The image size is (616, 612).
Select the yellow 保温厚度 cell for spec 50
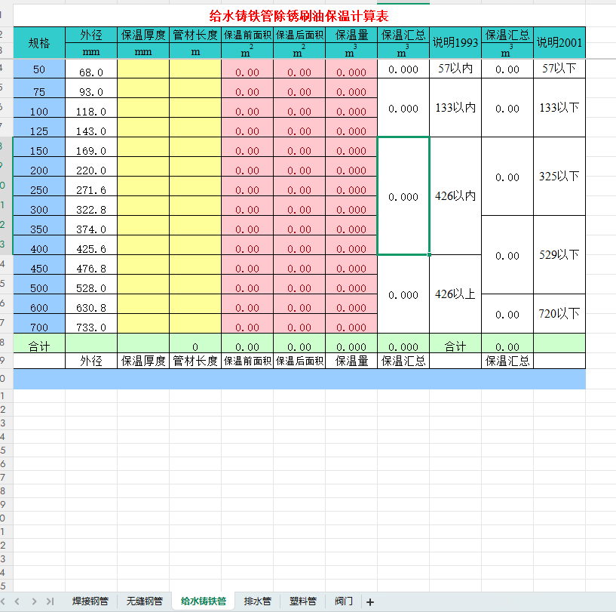point(143,70)
